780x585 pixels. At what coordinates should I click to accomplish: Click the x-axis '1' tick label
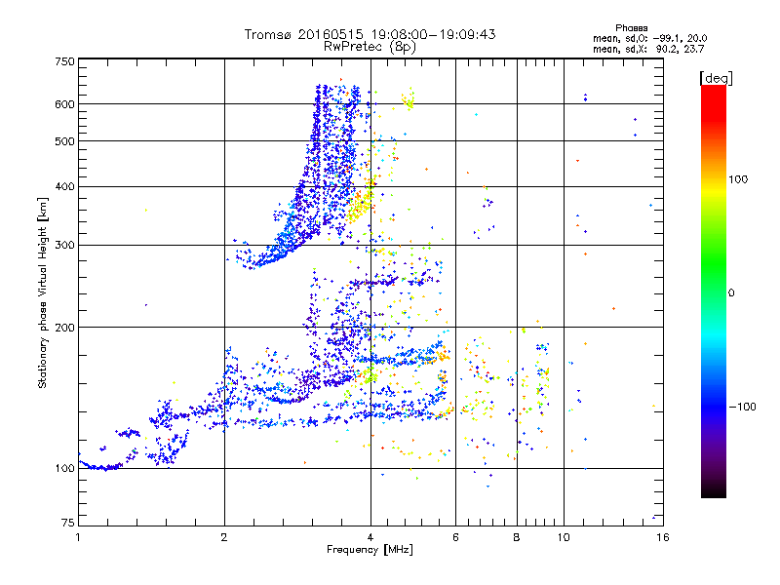point(78,537)
